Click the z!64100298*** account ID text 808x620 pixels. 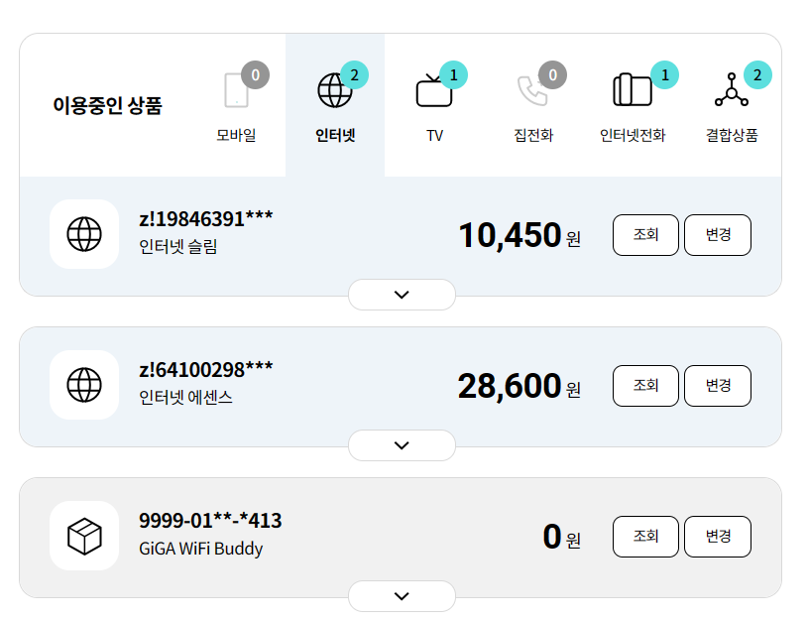[x=206, y=370]
